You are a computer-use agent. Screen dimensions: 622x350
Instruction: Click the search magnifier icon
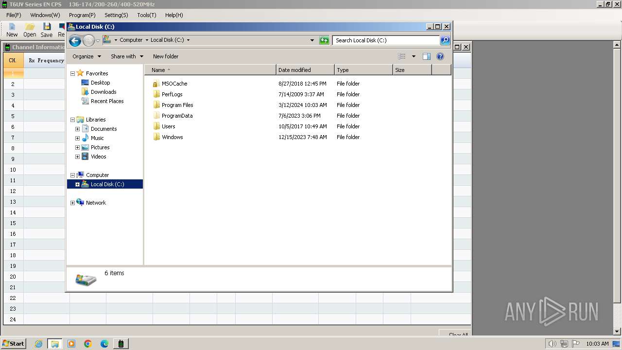click(445, 40)
